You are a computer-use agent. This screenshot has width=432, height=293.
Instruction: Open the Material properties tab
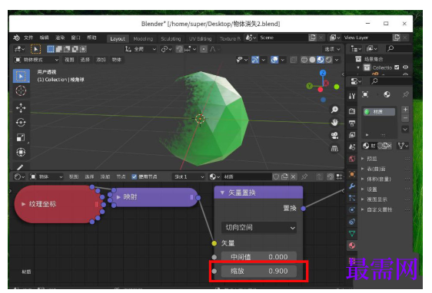[x=352, y=245]
